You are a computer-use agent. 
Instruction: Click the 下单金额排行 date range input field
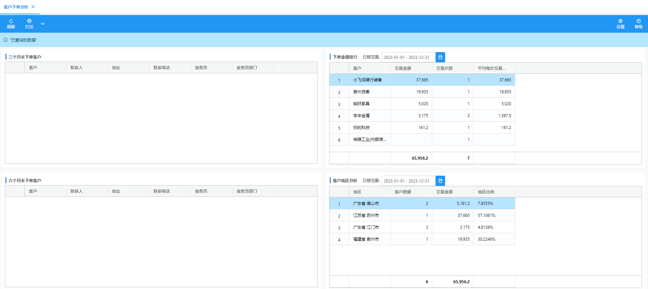point(408,57)
